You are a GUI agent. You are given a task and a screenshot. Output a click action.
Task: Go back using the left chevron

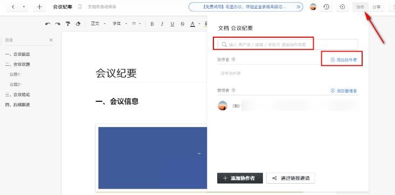[x=13, y=7]
